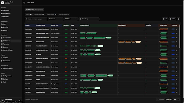View details eye icon for AL FARUK INTERNATIONL
Viewport: 184px width, 103px height.
[x=176, y=29]
